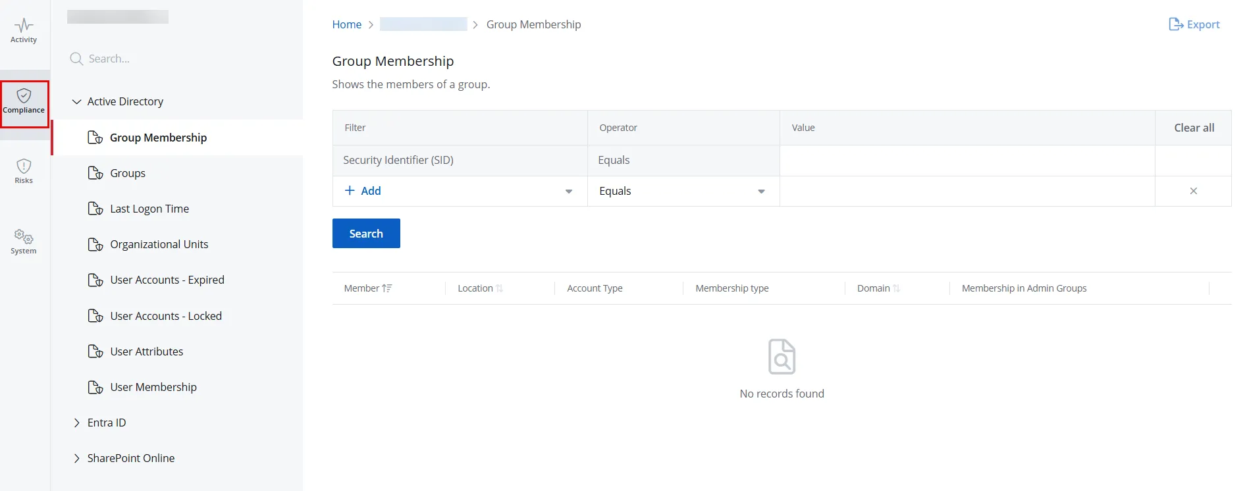Click the User Membership report icon
The height and width of the screenshot is (491, 1247).
95,387
